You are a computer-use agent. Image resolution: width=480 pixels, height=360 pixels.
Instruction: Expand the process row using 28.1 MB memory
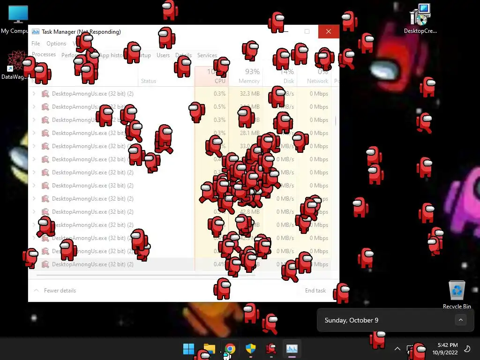pos(34,133)
